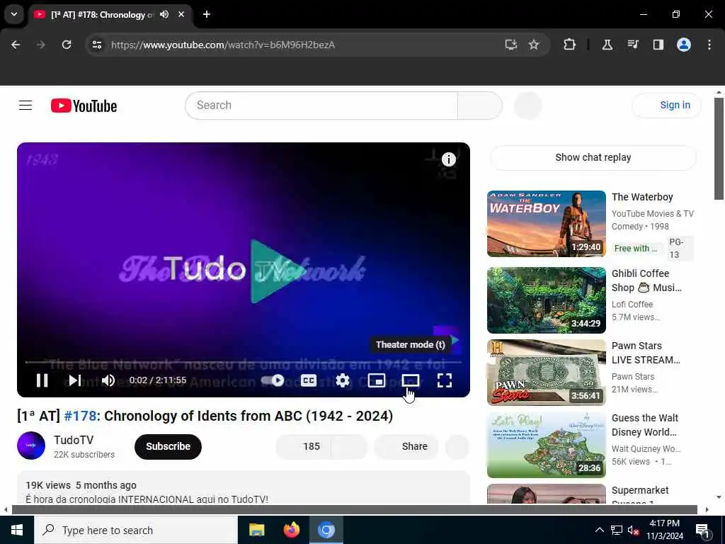This screenshot has height=544, width=725.
Task: Open the notification center
Action: (x=702, y=531)
